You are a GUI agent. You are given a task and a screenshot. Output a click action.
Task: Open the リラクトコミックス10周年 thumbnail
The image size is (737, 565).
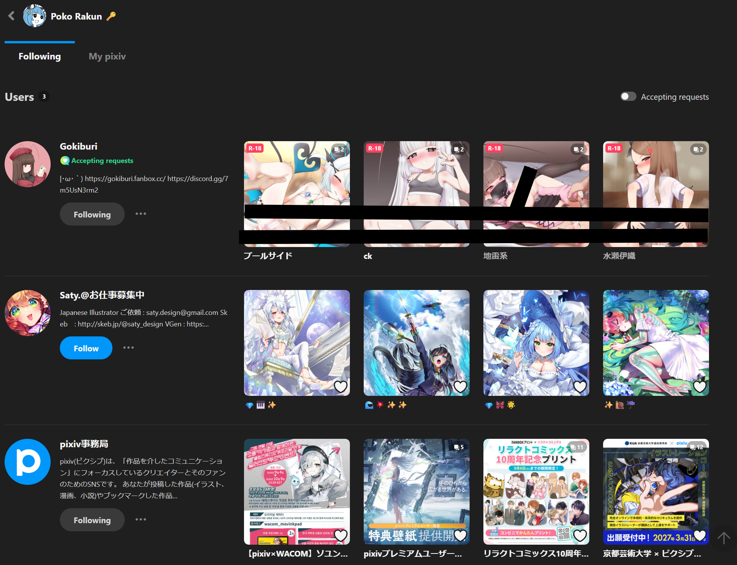536,492
